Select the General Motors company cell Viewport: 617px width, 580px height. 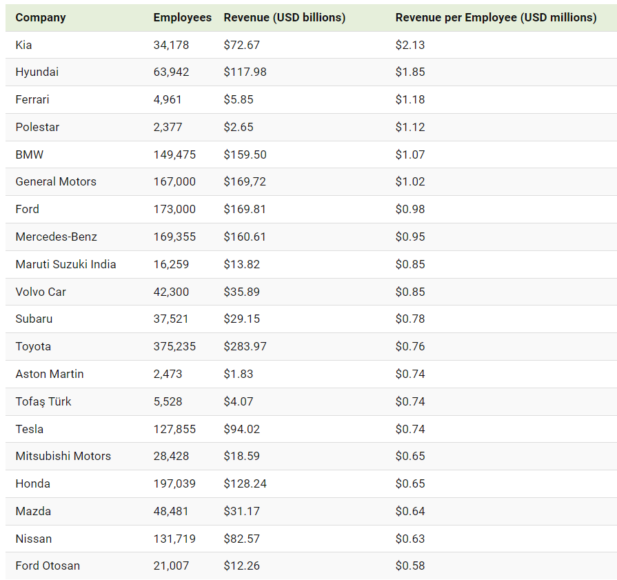(x=56, y=181)
